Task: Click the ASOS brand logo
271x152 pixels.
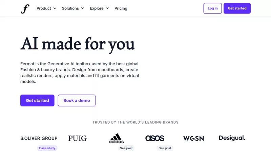Action: coord(155,138)
